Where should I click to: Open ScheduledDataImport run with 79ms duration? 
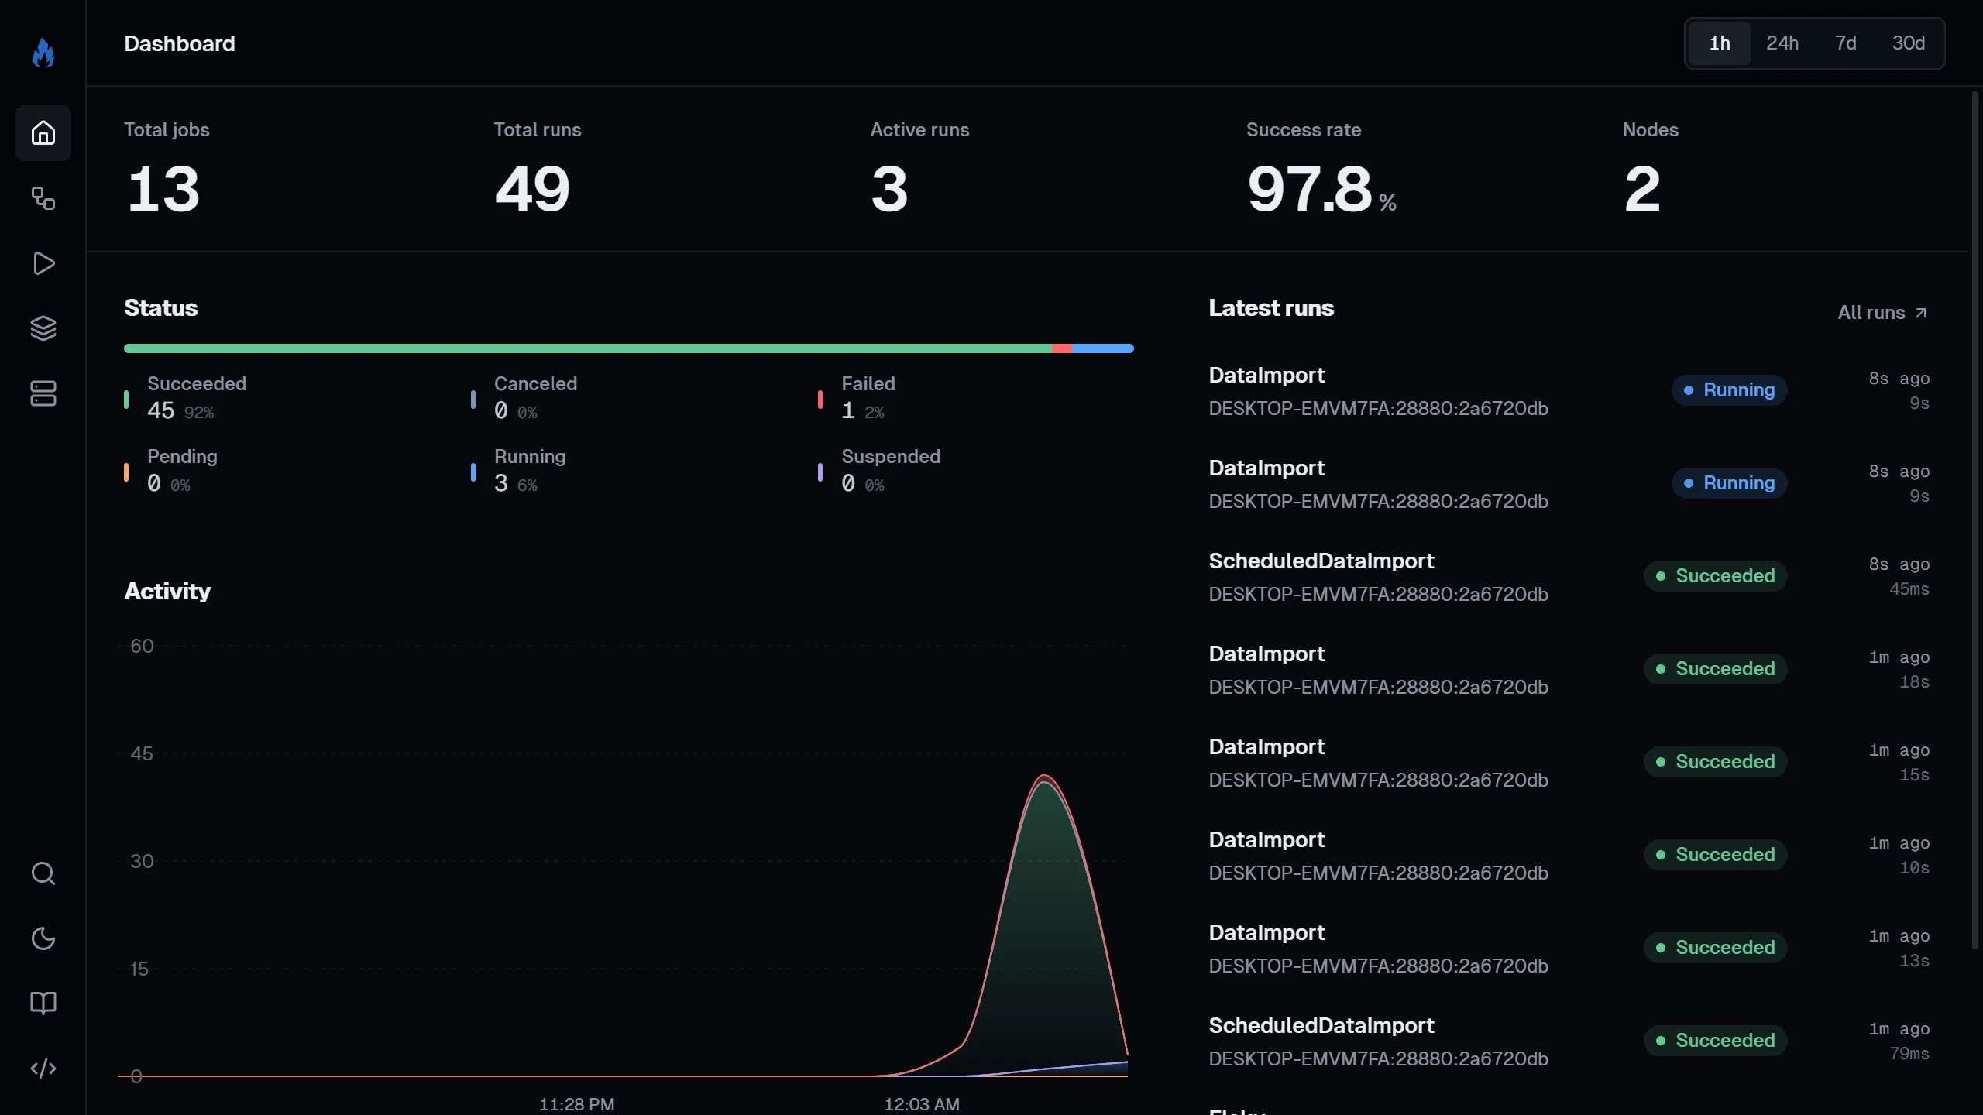[x=1569, y=1041]
